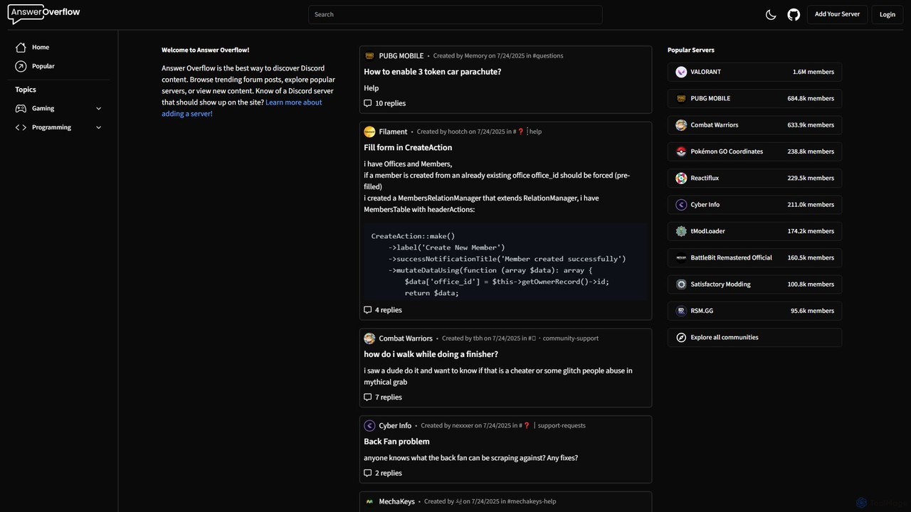The image size is (911, 512).
Task: Click the Satisfactory Modding server icon
Action: pyautogui.click(x=681, y=284)
